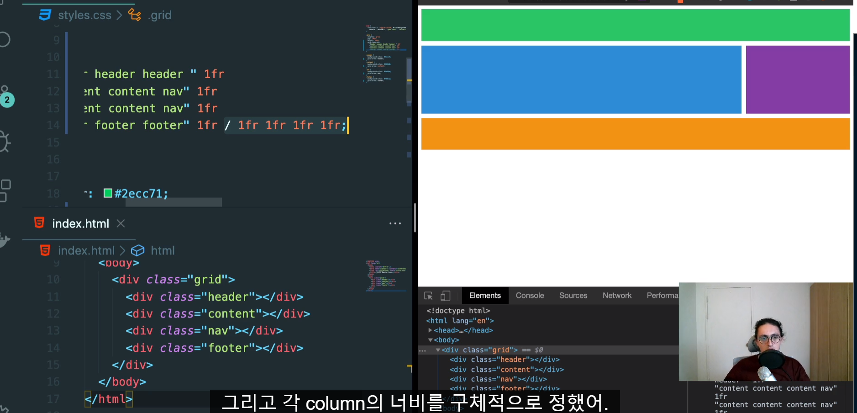Screen dimensions: 857x413
Task: Open the editor more actions ellipsis menu
Action: point(395,223)
